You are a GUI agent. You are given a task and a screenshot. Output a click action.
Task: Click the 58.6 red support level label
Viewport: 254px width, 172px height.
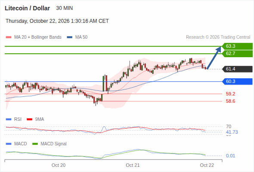230,101
